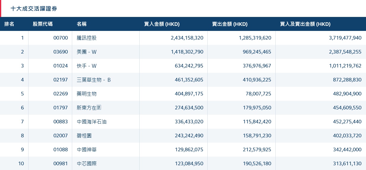Click the 買入及賣出金額 (HKD) column header
This screenshot has height=170, width=366.
pyautogui.click(x=305, y=24)
